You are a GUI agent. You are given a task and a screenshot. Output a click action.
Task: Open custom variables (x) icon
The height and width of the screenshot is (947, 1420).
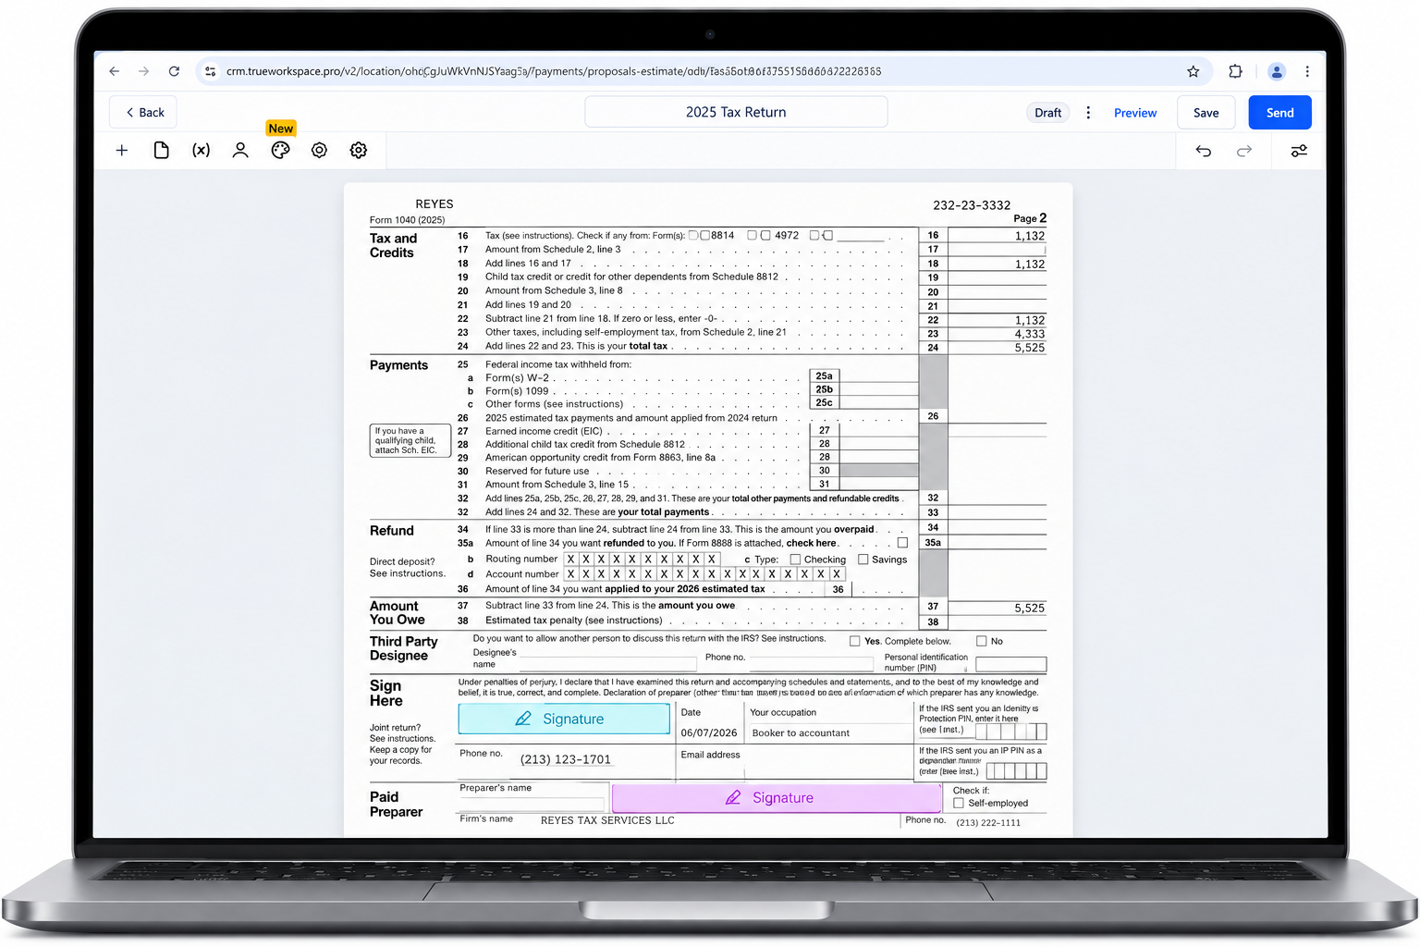pyautogui.click(x=201, y=150)
